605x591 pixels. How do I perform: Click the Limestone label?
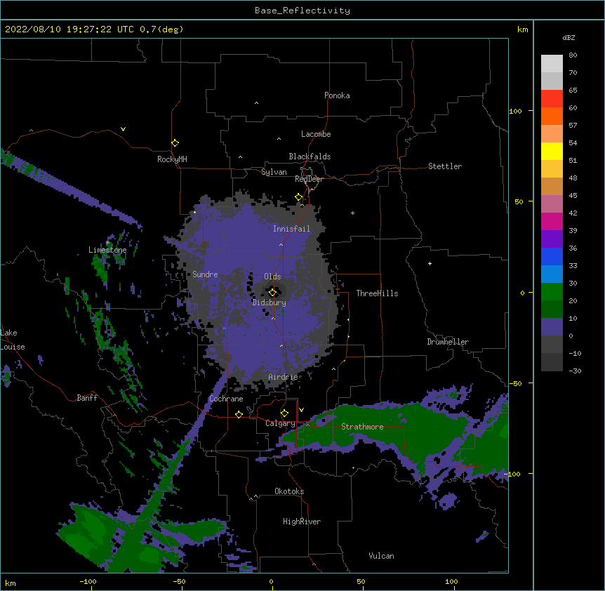[107, 250]
